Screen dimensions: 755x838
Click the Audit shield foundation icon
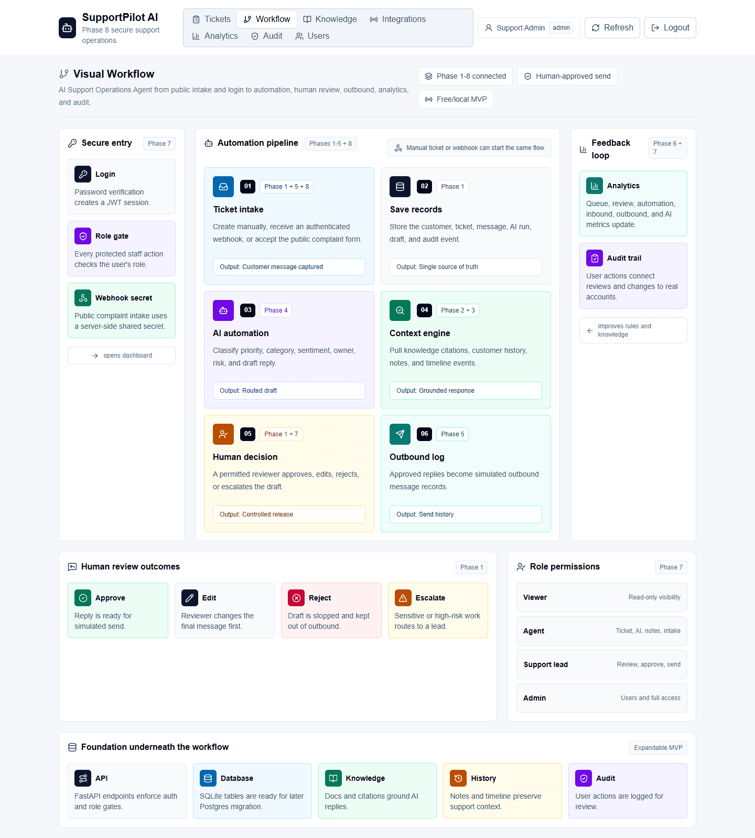[584, 778]
